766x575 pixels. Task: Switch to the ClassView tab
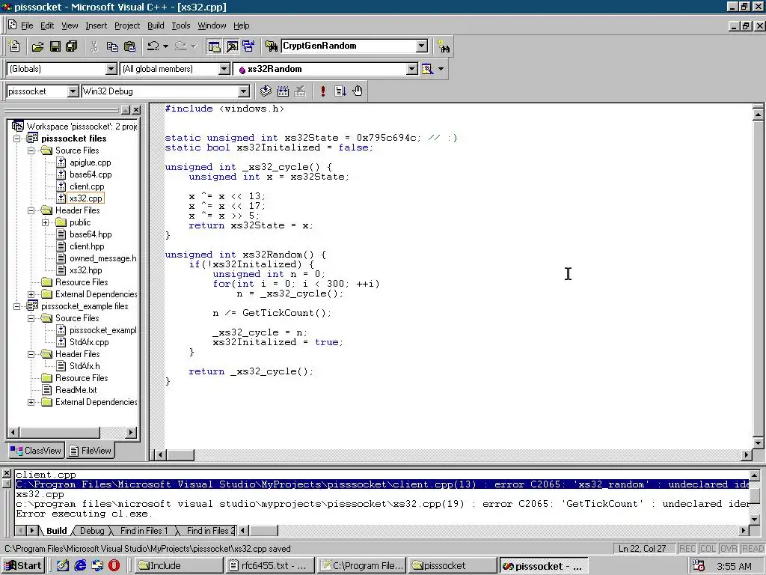pyautogui.click(x=36, y=450)
